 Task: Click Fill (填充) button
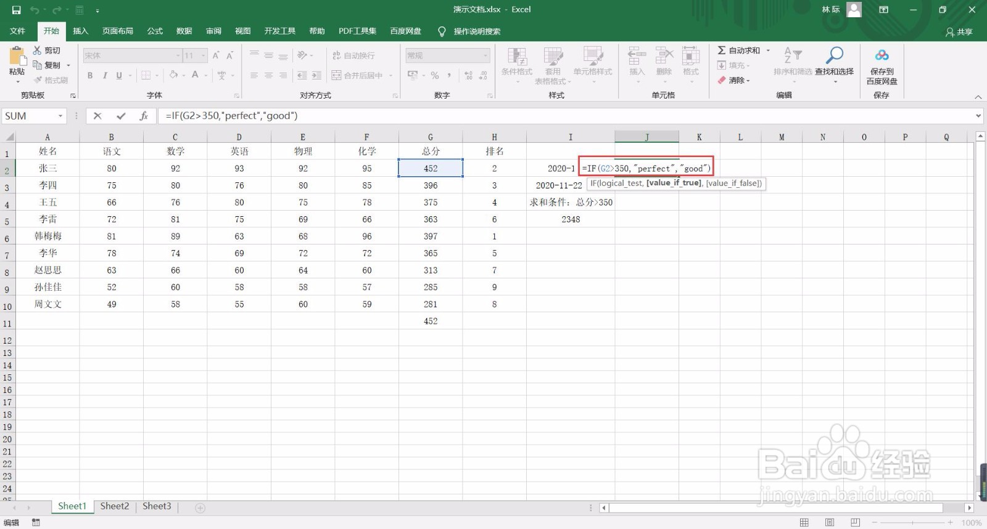(733, 65)
